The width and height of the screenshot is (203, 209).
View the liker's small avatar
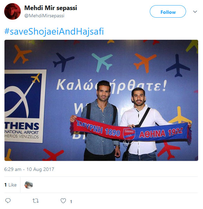pos(29,185)
